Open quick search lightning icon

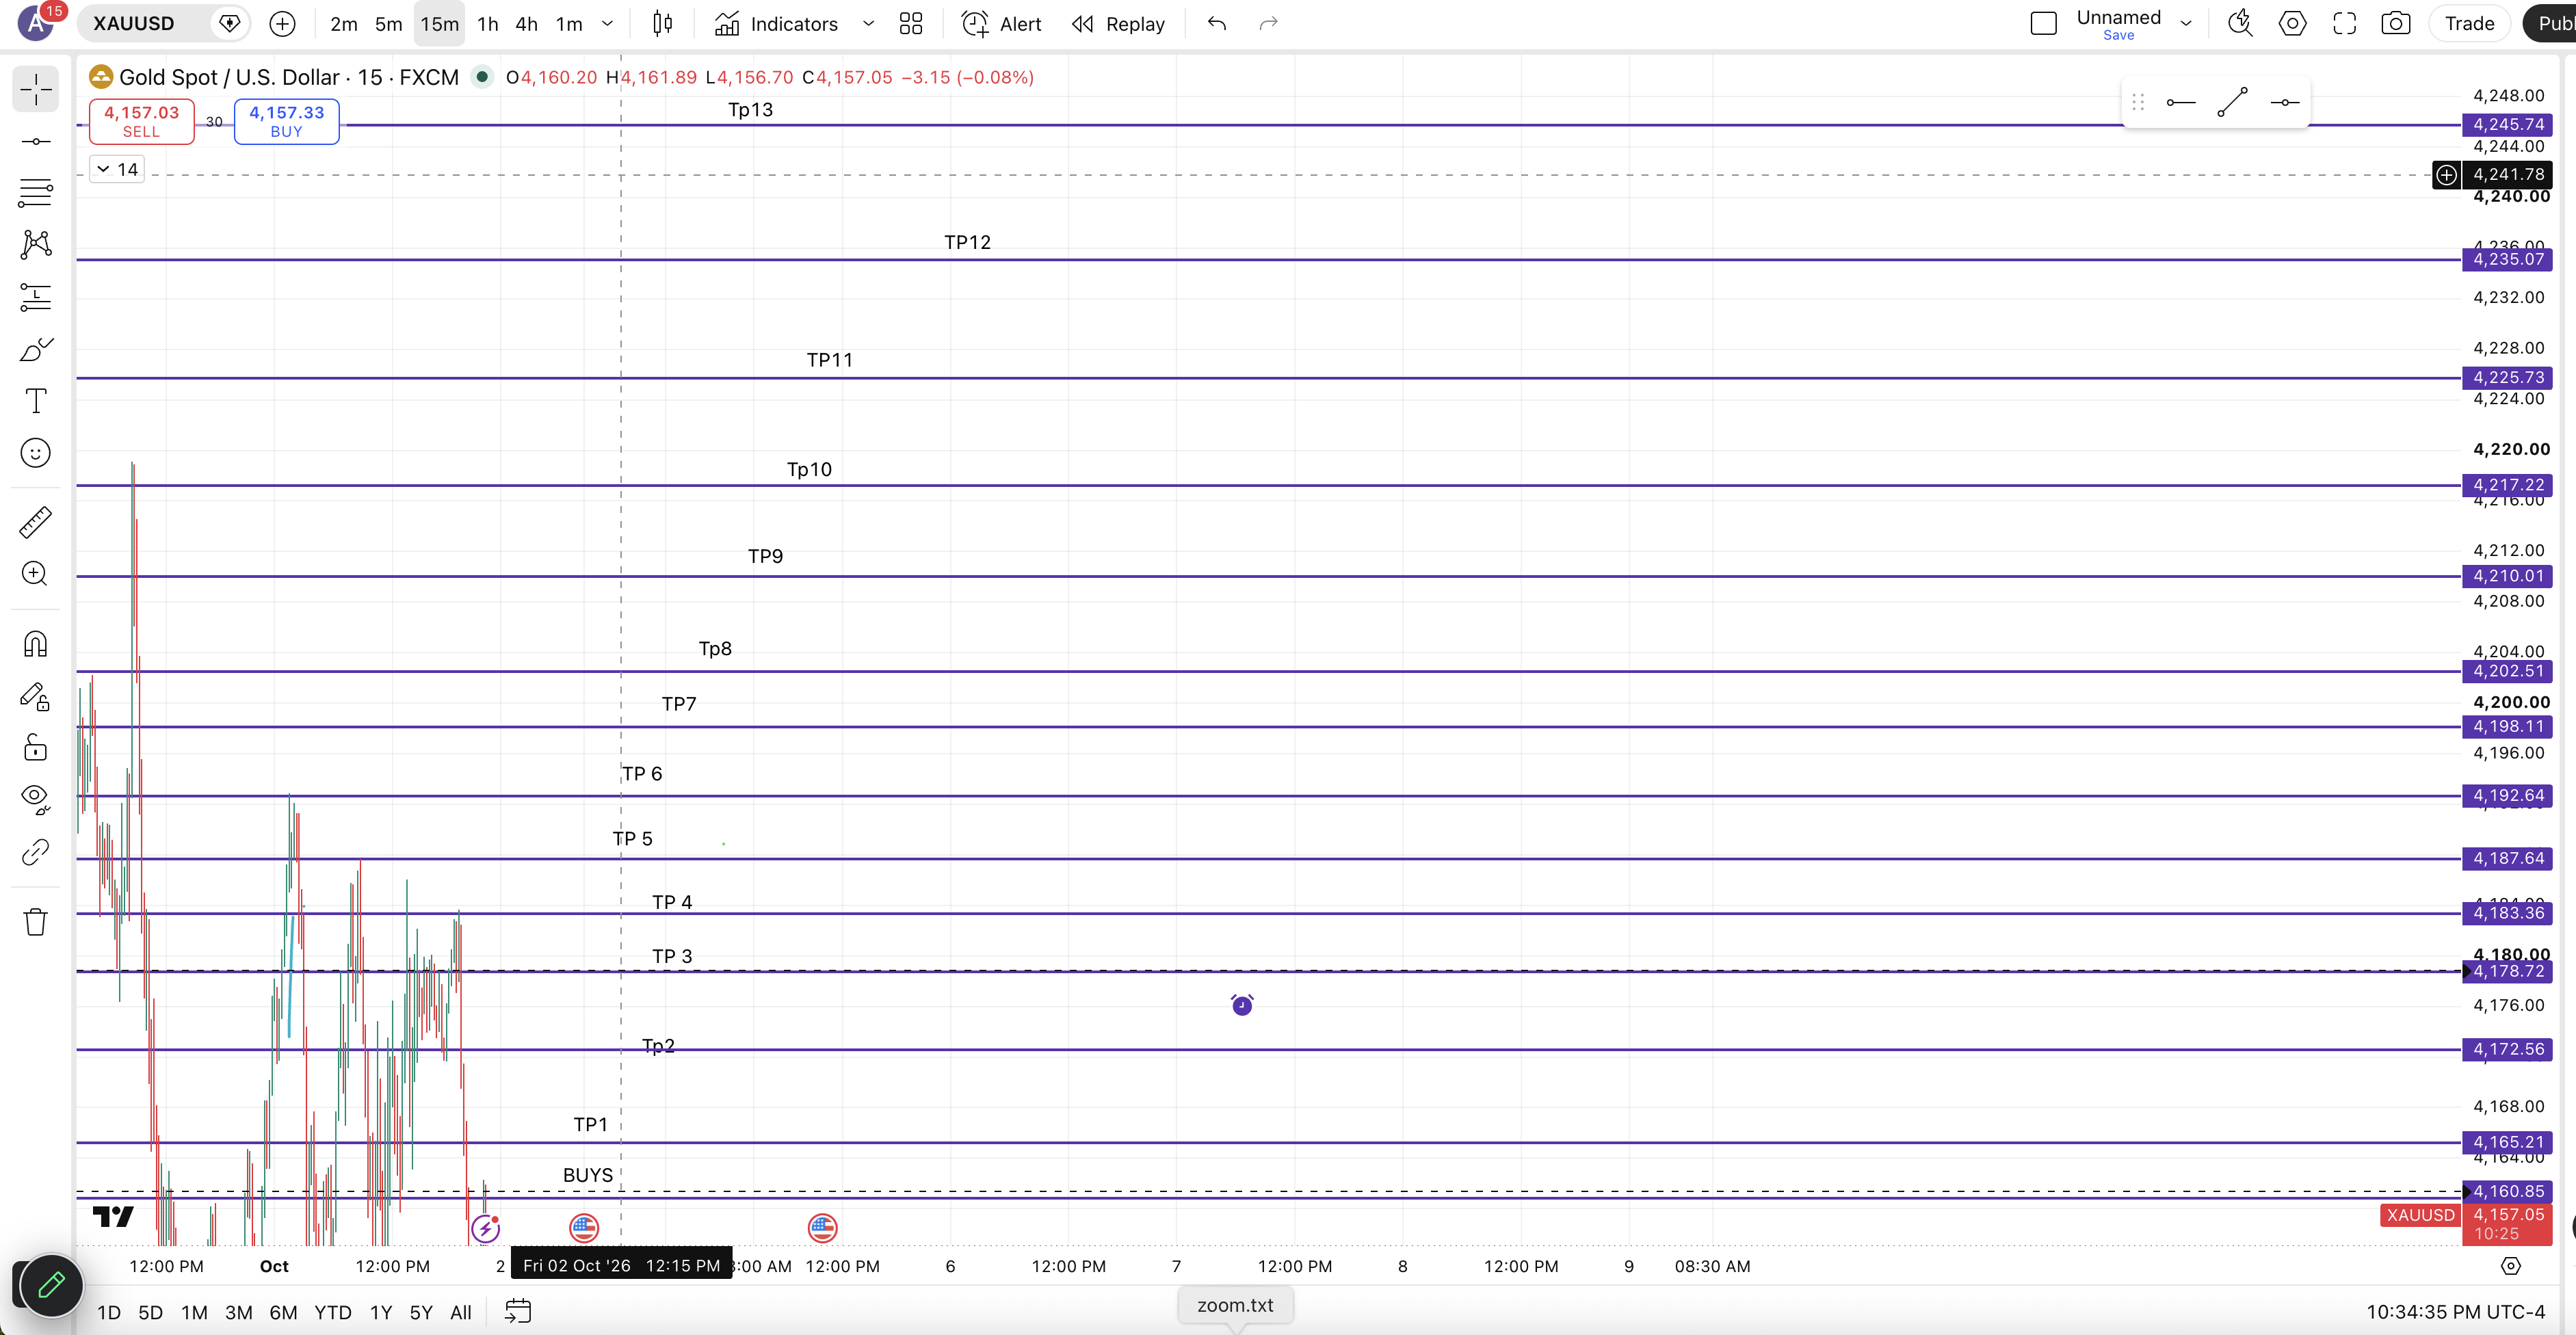tap(2240, 23)
